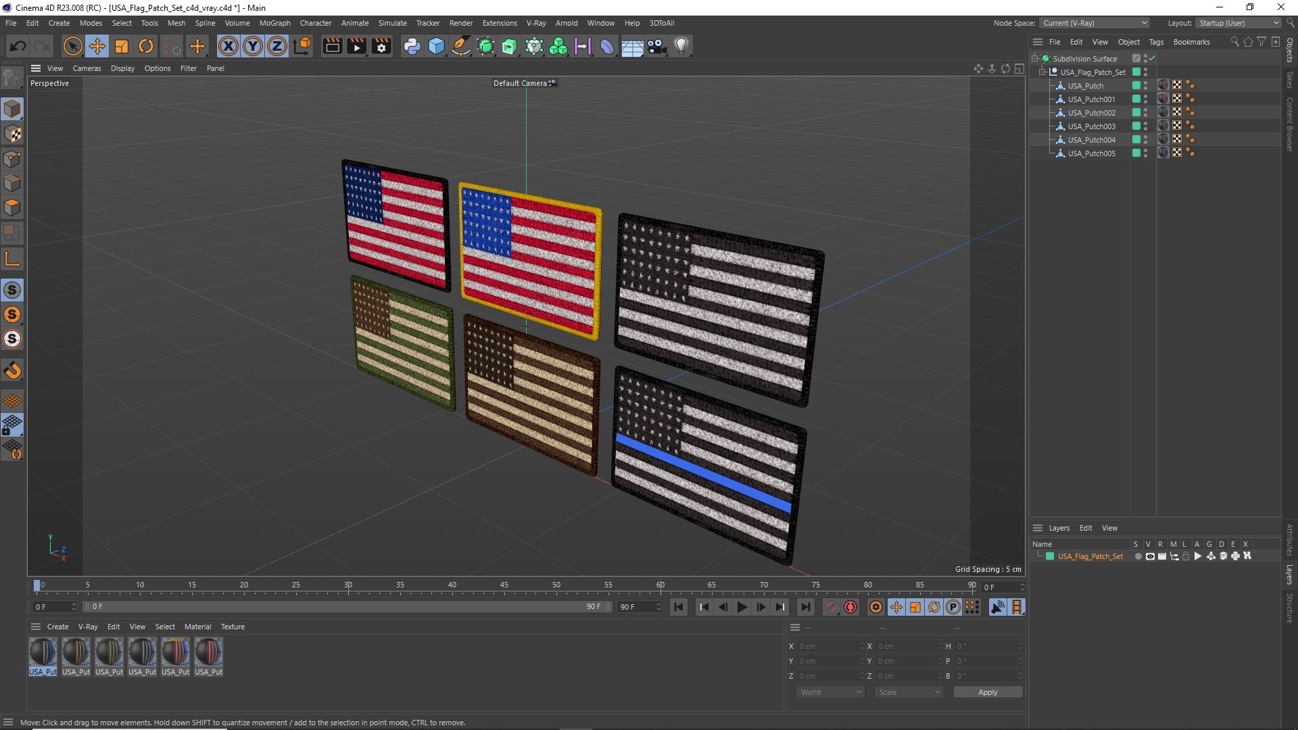
Task: Toggle USA_Putch003 visibility dots
Action: click(x=1145, y=126)
